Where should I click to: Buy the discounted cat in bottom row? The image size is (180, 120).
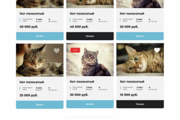pos(90,104)
